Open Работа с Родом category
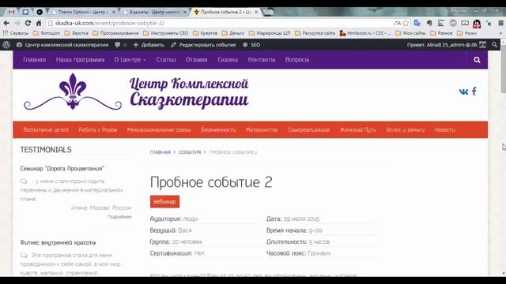The height and width of the screenshot is (284, 506). [x=98, y=129]
